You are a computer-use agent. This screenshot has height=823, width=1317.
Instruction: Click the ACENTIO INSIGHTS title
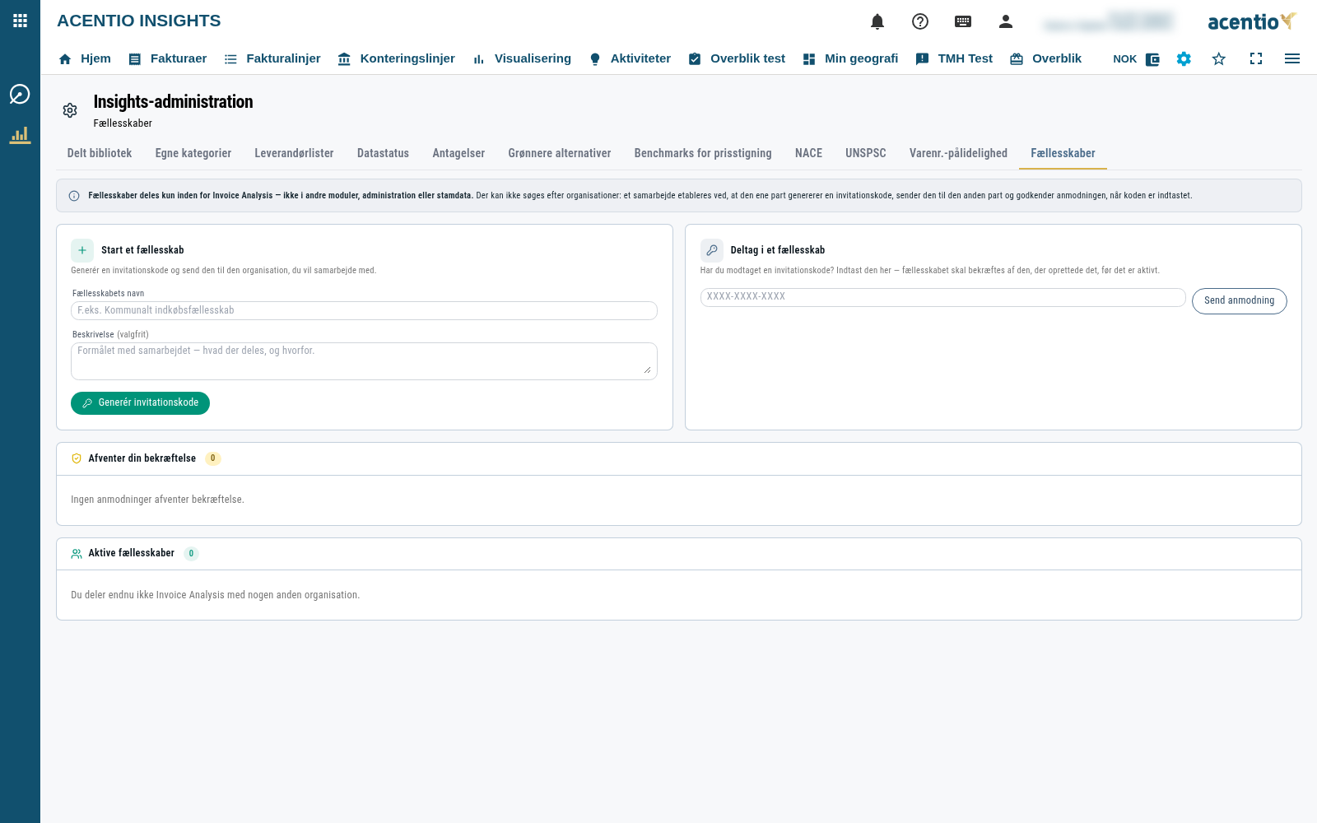tap(139, 21)
